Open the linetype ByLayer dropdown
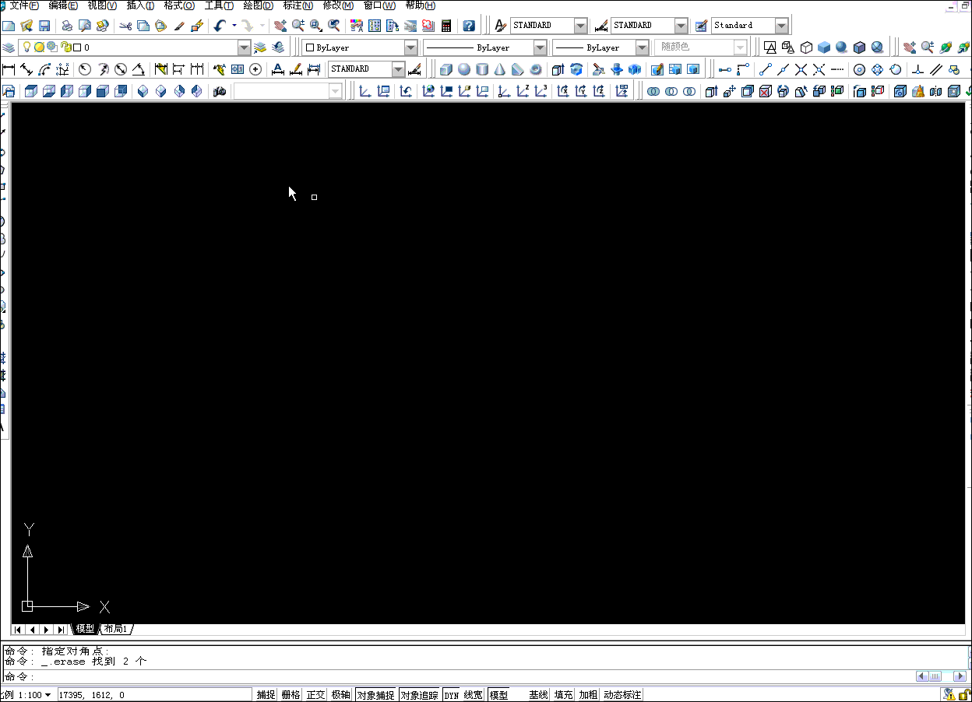 (540, 47)
